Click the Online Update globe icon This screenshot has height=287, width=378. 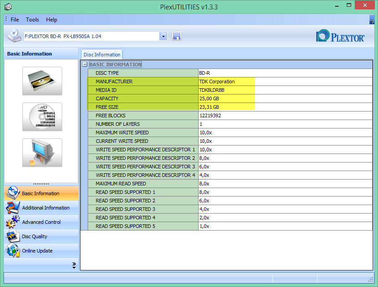(13, 250)
